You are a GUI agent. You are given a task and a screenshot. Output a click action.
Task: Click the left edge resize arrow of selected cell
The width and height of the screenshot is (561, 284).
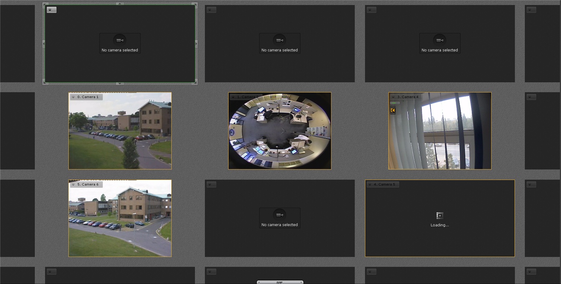44,44
